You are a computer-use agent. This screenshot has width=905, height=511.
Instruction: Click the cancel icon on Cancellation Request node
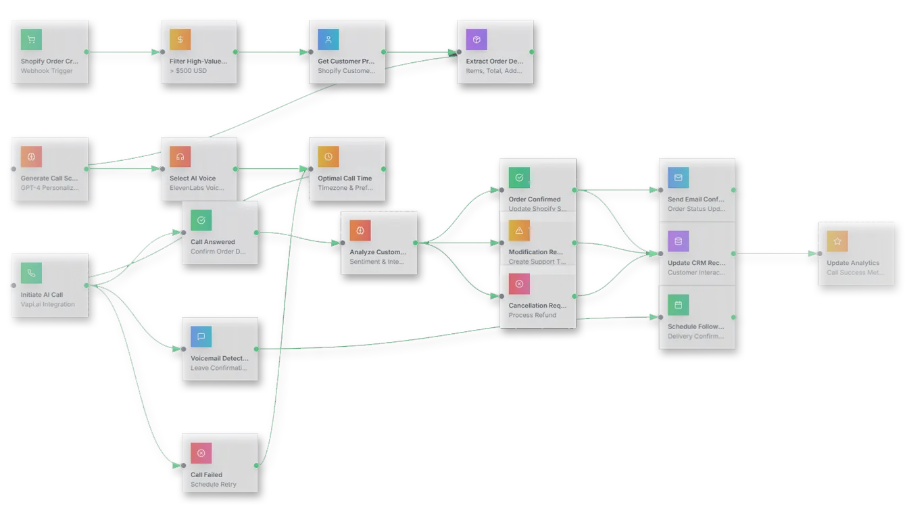(x=518, y=283)
